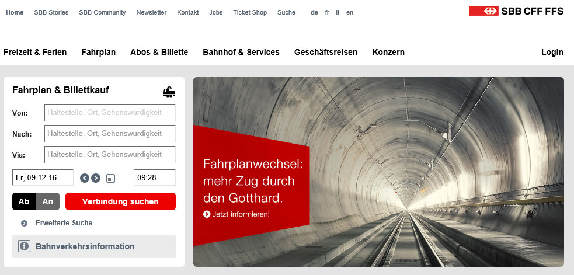Click the SBB CFF FFS logo
The width and height of the screenshot is (574, 275).
(x=516, y=11)
